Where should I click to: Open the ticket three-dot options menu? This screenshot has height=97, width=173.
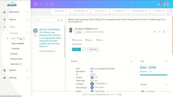(168, 32)
